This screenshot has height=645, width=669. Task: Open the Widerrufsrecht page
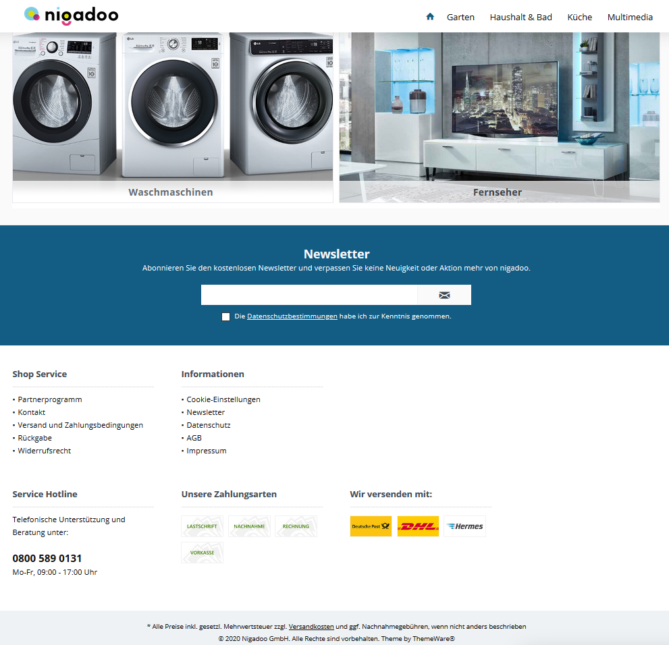coord(45,451)
